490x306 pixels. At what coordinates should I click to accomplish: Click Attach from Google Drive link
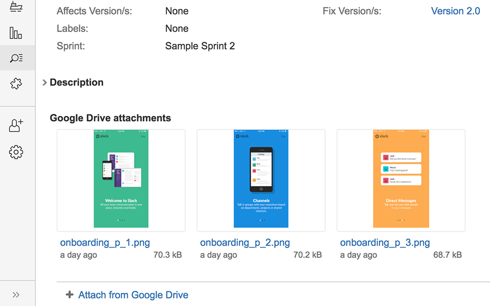tap(133, 295)
